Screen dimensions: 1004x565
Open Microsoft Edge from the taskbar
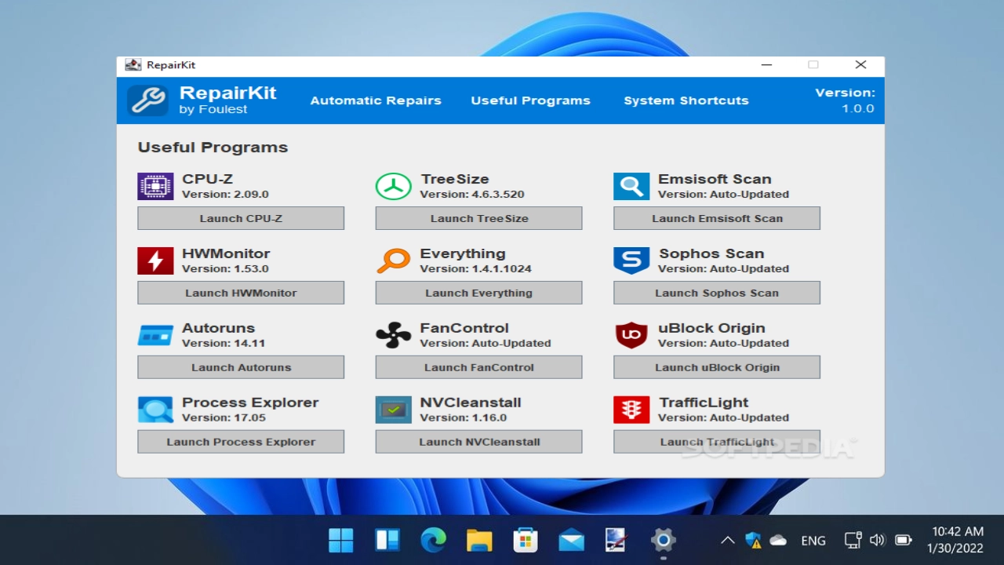433,540
